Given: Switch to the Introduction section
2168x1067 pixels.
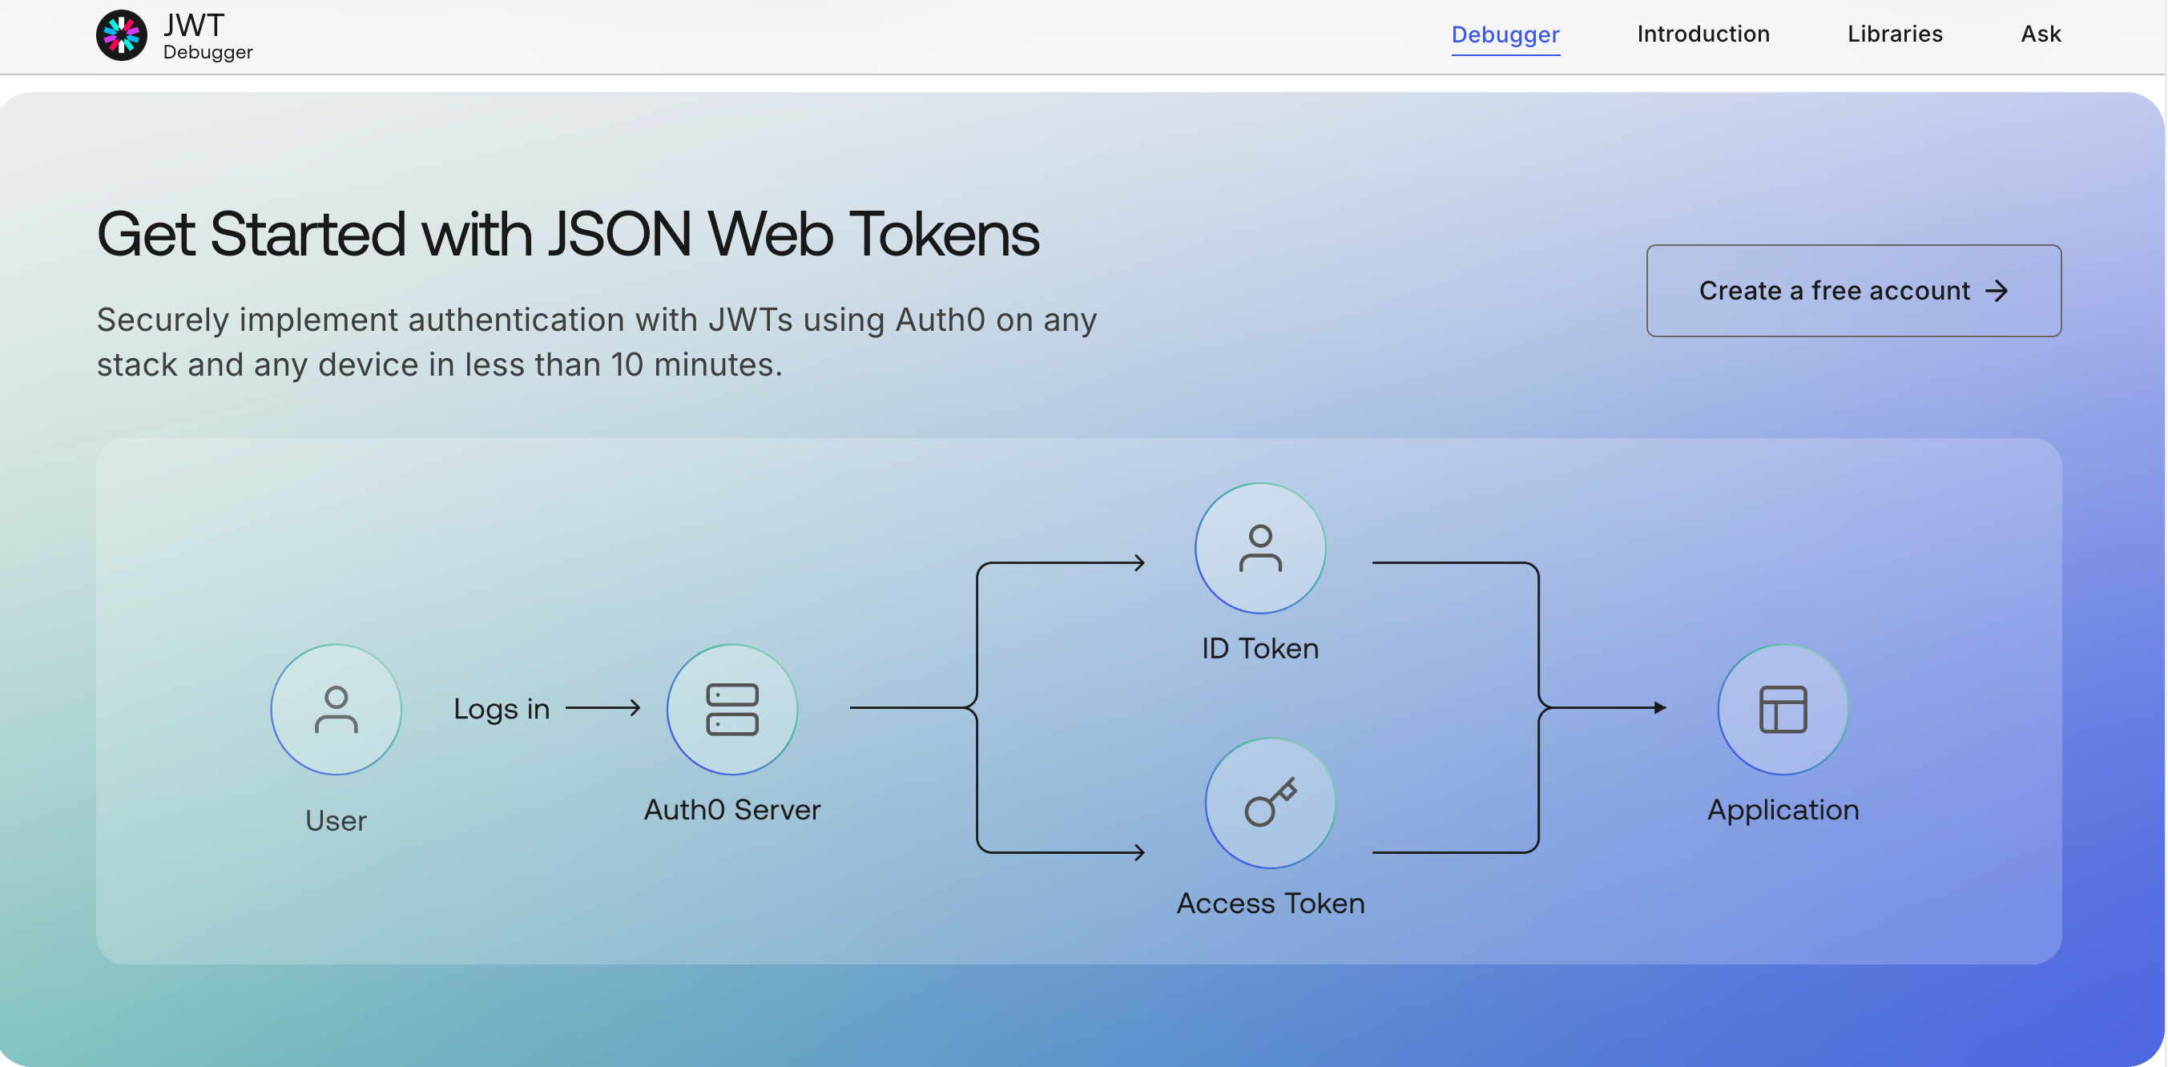Looking at the screenshot, I should [x=1702, y=34].
